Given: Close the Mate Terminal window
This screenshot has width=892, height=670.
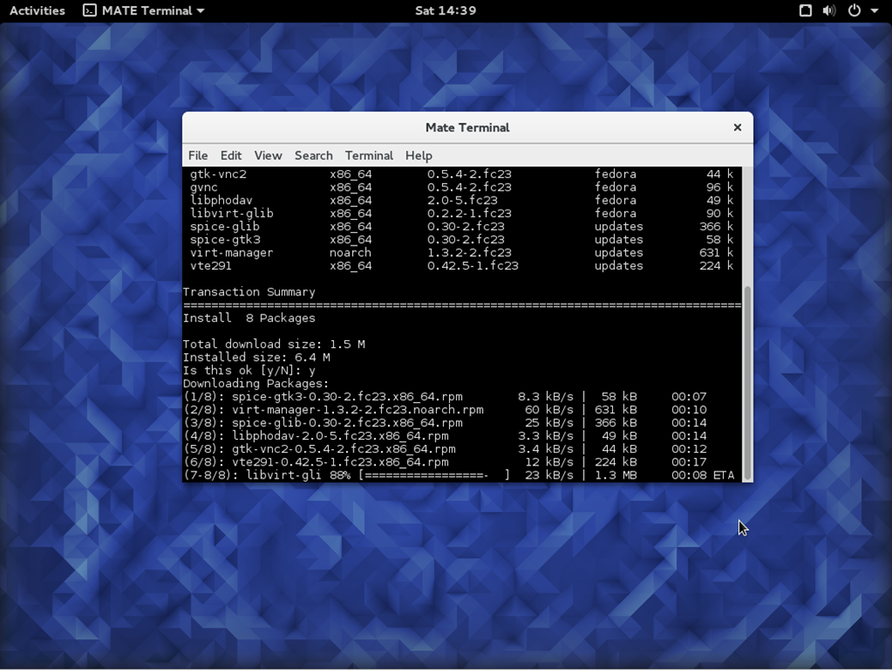Looking at the screenshot, I should [x=737, y=127].
